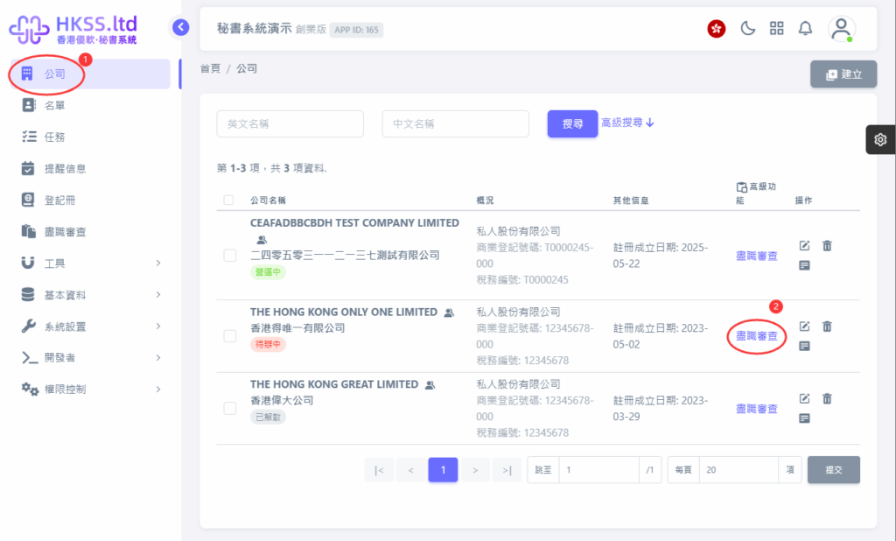Open 盡職審查 link for 香港得唯一有限公司

click(x=756, y=336)
